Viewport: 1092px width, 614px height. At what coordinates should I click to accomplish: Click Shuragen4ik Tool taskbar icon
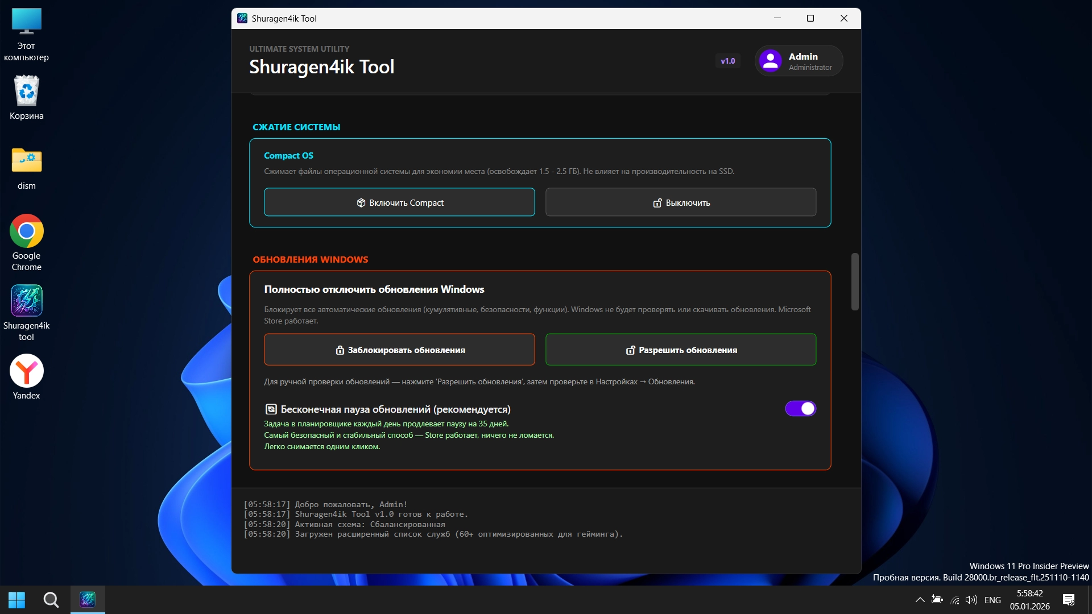pyautogui.click(x=88, y=599)
